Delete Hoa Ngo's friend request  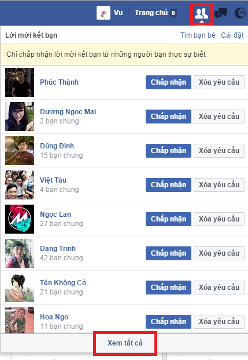pos(219,322)
